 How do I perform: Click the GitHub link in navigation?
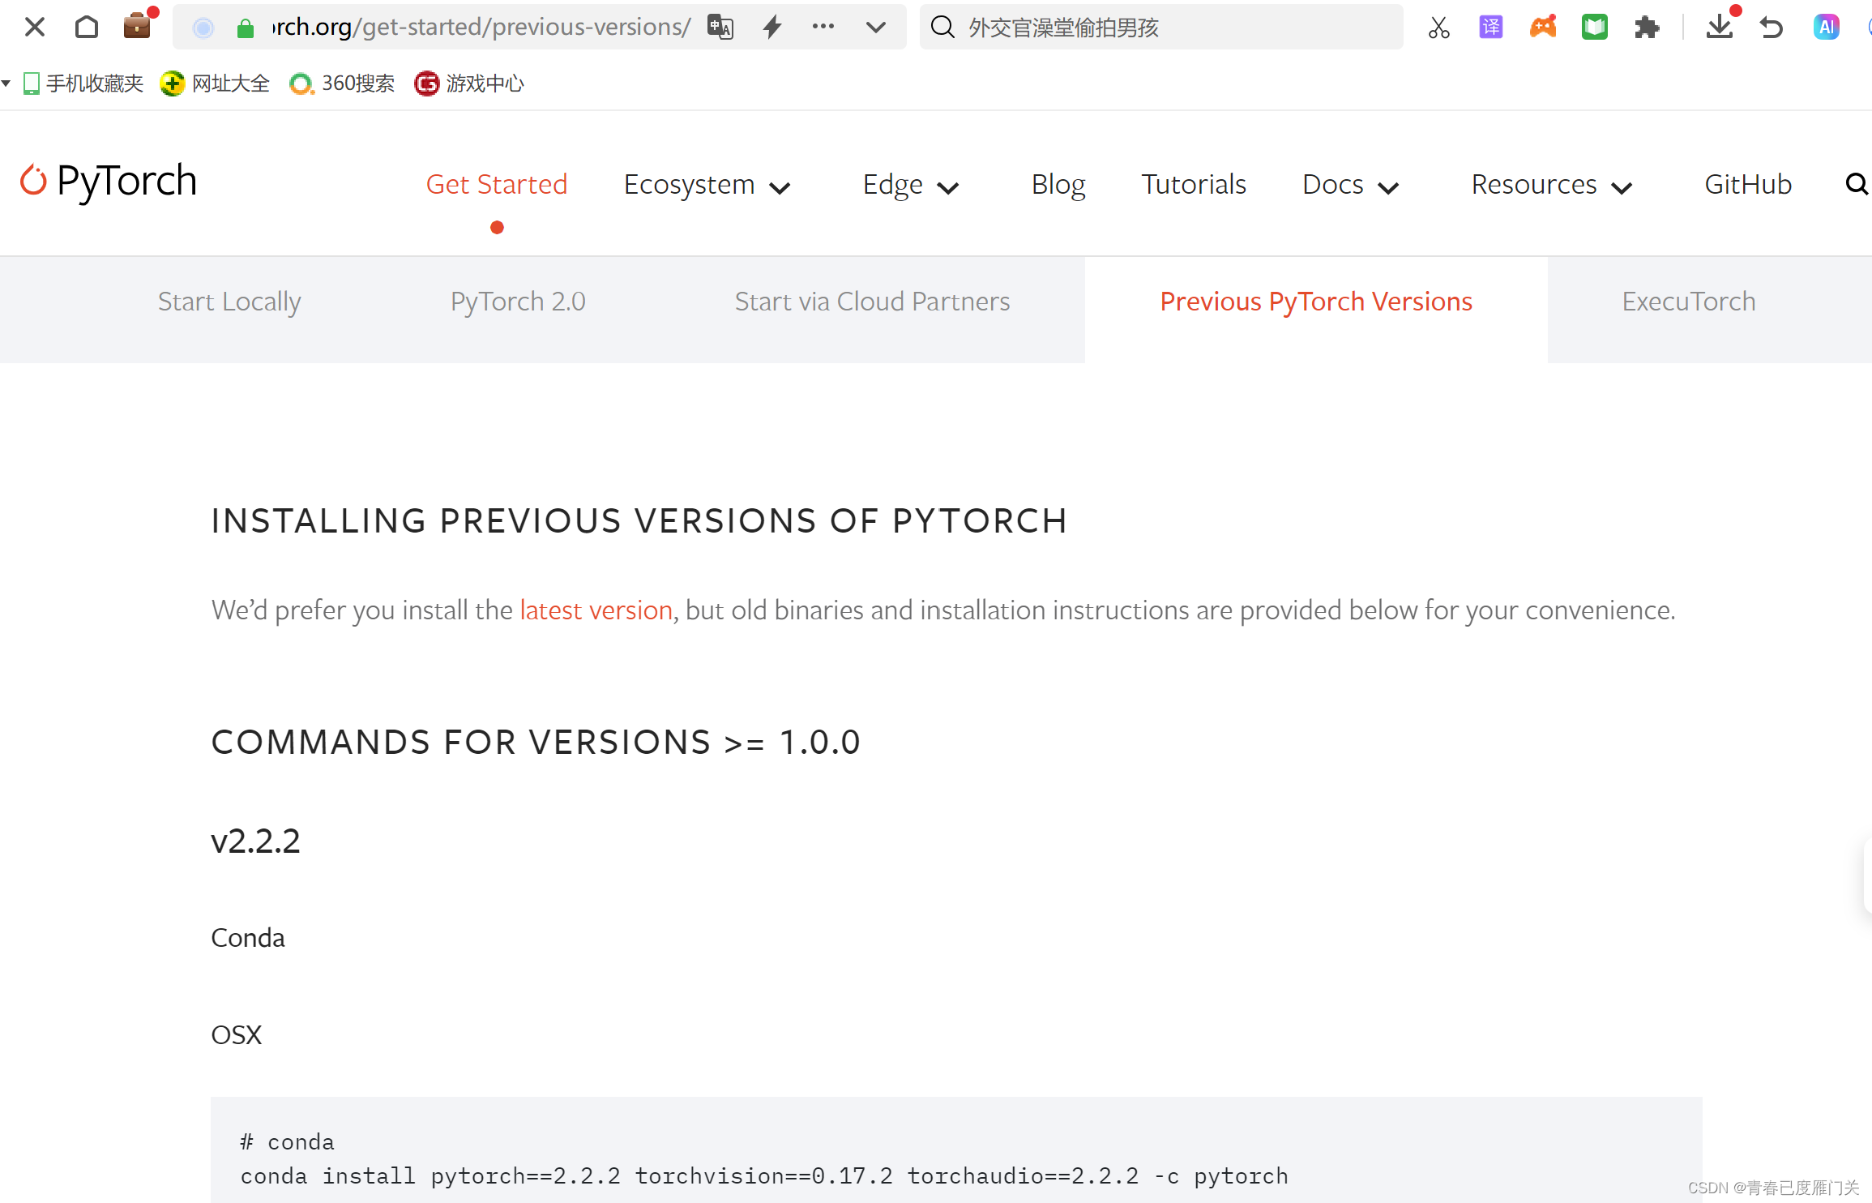point(1748,185)
